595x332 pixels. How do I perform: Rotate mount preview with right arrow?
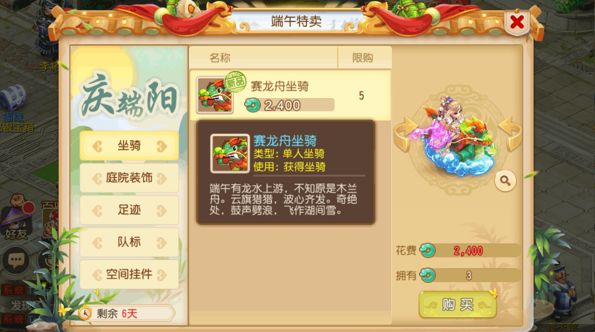pyautogui.click(x=510, y=134)
